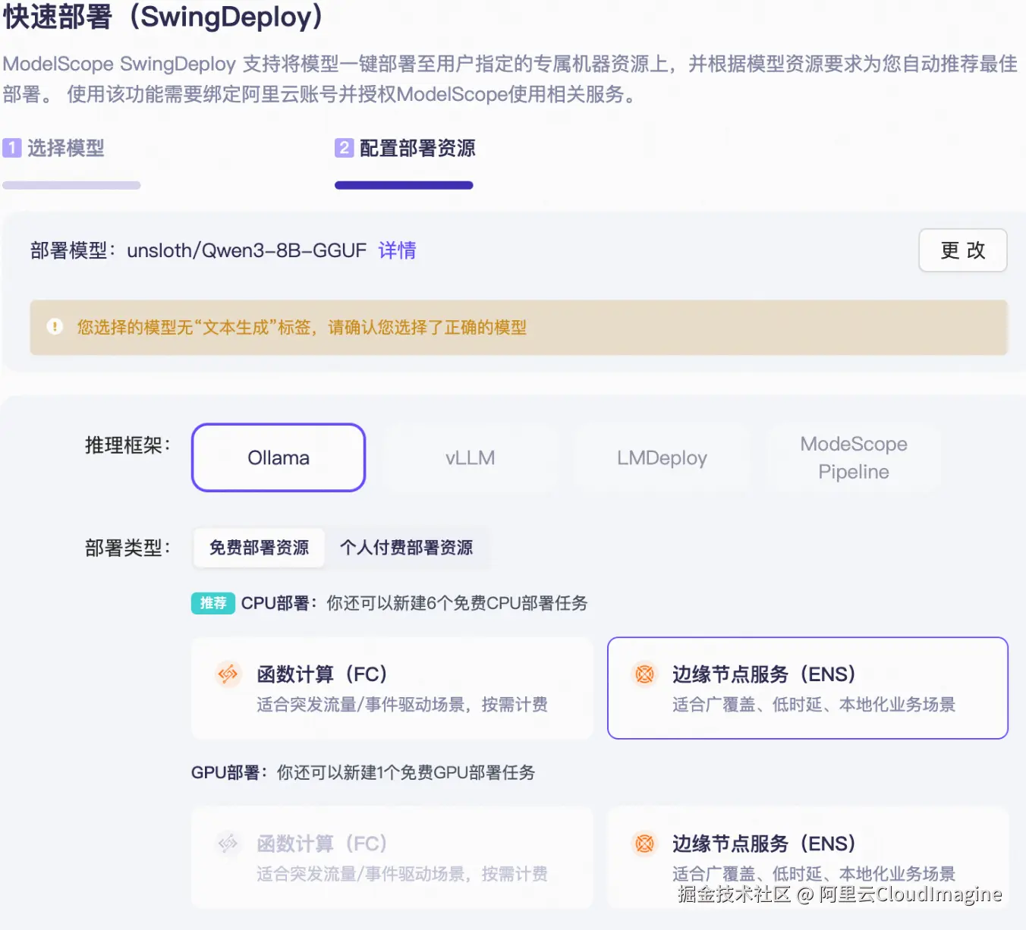Image resolution: width=1026 pixels, height=930 pixels.
Task: Click the 部署类型 label
Action: [x=128, y=548]
